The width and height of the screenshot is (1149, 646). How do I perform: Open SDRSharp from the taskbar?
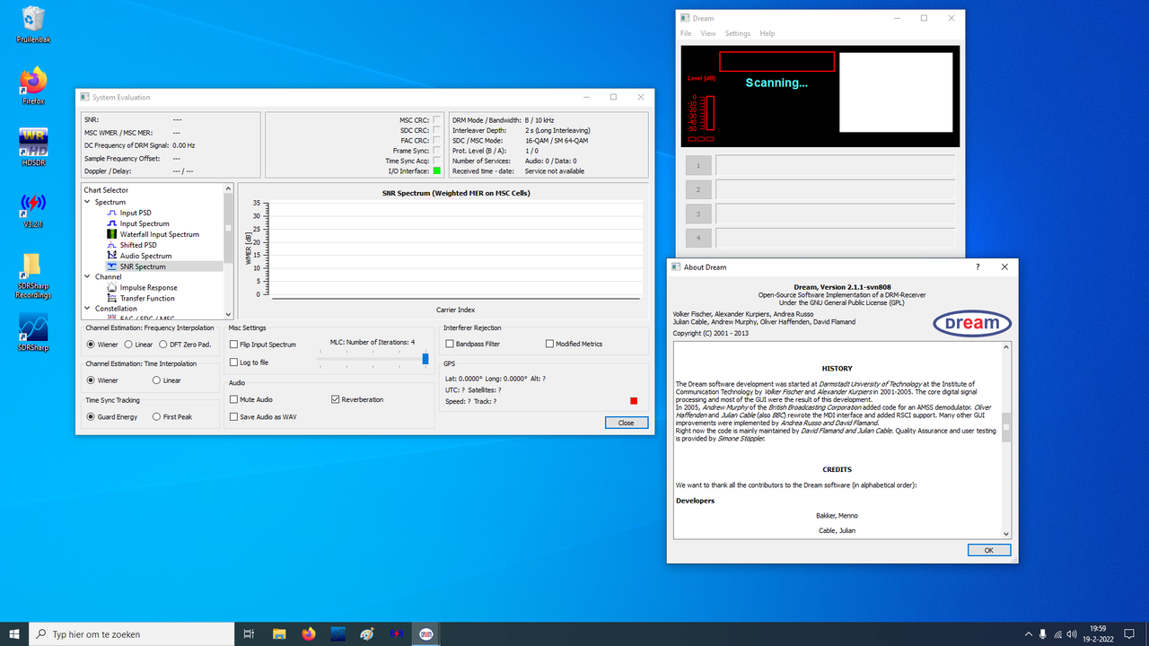(x=338, y=634)
